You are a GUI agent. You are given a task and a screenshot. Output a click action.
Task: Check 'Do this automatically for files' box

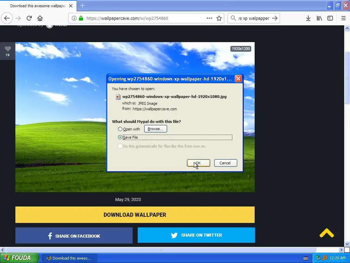pyautogui.click(x=120, y=146)
